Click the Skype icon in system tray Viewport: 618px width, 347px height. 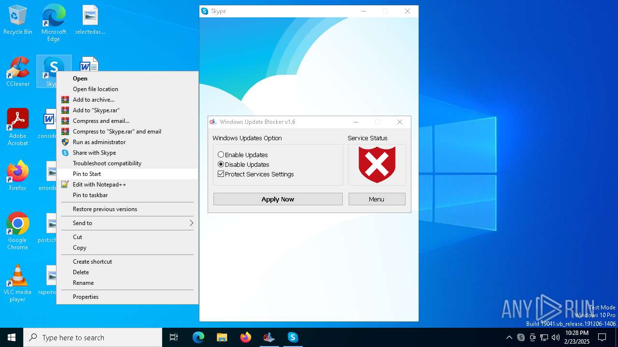(521, 337)
